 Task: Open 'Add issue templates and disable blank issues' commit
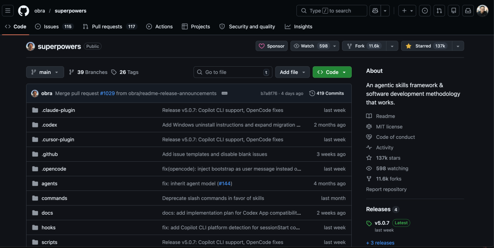(x=215, y=154)
